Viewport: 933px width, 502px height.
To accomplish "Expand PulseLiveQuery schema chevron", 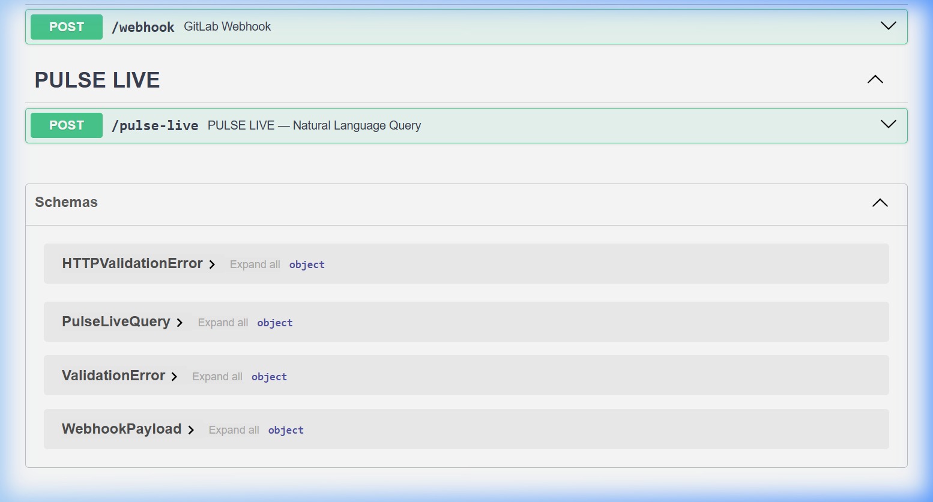I will coord(180,323).
